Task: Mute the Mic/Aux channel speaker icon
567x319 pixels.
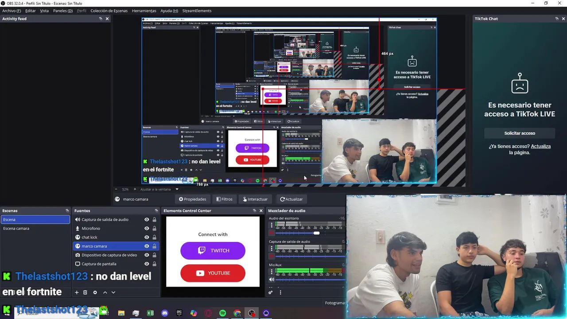Action: pos(272,279)
